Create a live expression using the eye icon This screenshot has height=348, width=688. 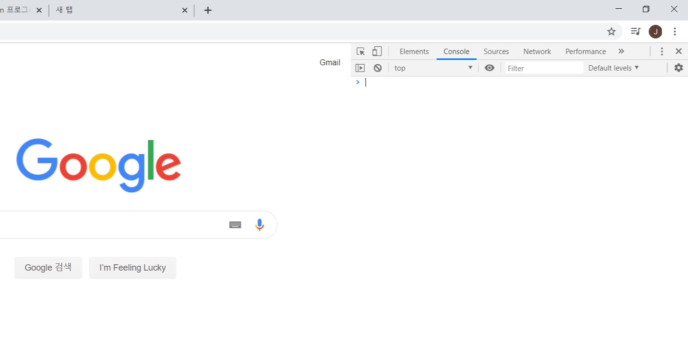pos(490,68)
